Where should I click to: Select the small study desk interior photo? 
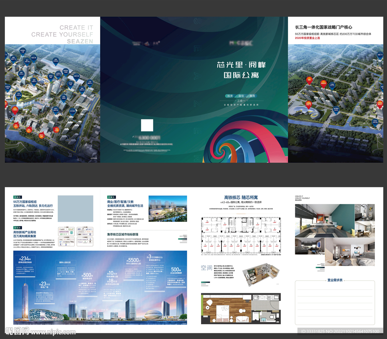pos(365,229)
